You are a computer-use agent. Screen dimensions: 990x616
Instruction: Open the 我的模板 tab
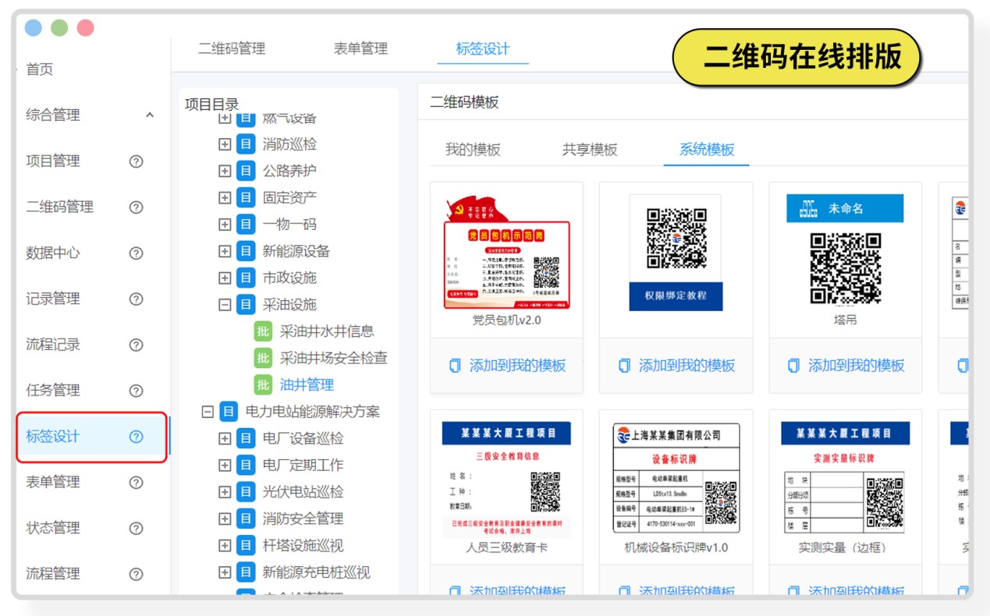click(473, 150)
